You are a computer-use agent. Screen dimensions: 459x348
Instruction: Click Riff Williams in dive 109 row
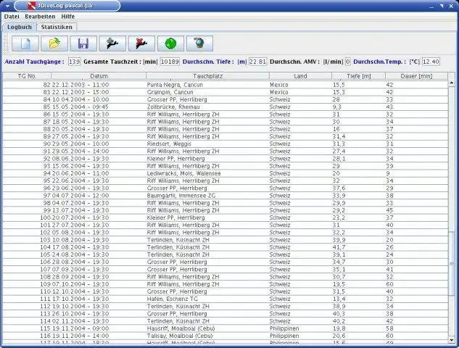[x=183, y=284]
